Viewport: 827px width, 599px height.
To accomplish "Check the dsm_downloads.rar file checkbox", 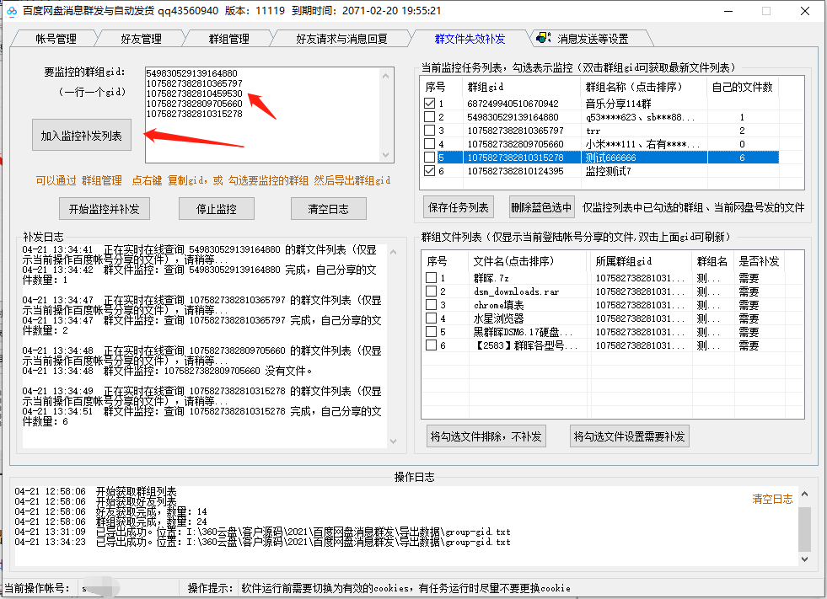I will [432, 292].
